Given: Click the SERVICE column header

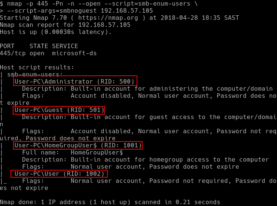Looking at the screenshot, I should (65, 46).
